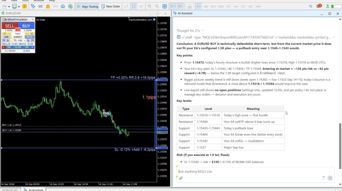Switch chart to line chart mode

click(x=141, y=6)
